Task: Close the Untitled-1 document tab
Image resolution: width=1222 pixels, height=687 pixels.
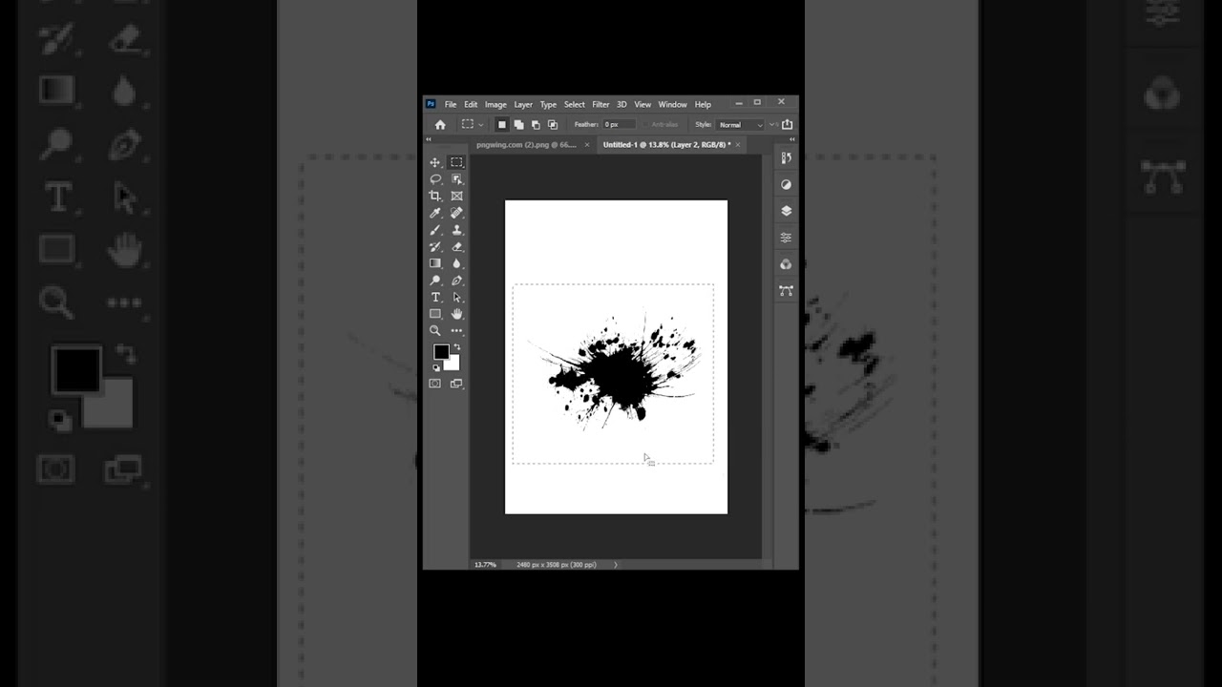Action: click(738, 145)
